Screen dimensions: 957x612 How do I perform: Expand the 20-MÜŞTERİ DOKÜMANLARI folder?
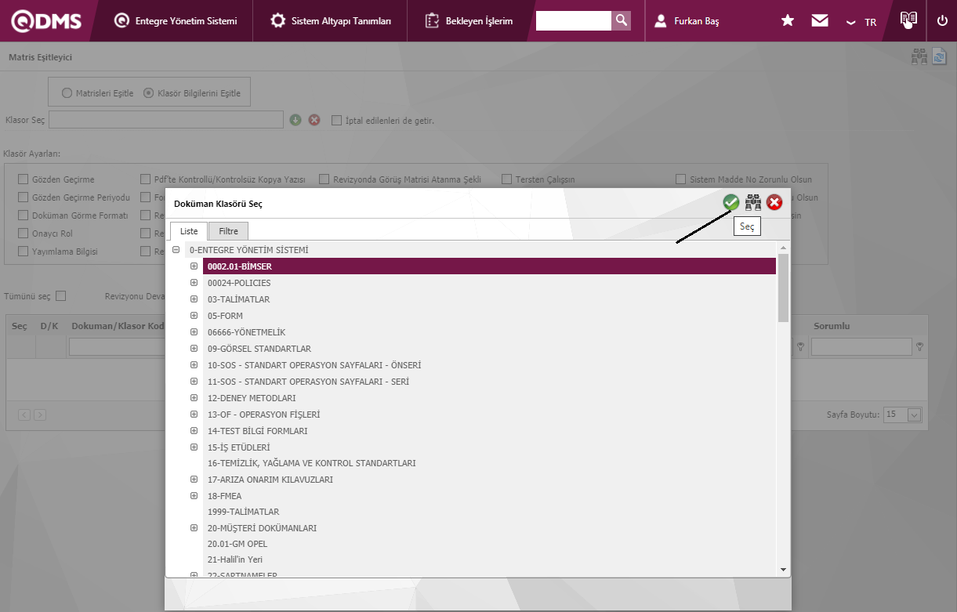click(194, 528)
